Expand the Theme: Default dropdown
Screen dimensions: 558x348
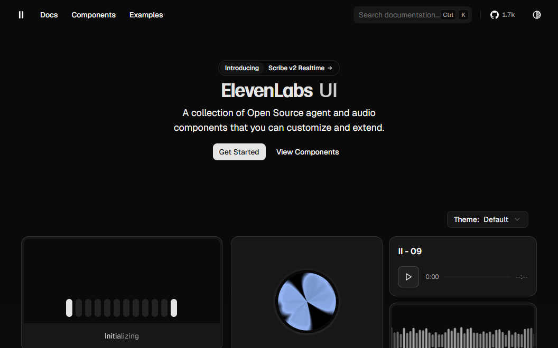pyautogui.click(x=487, y=219)
